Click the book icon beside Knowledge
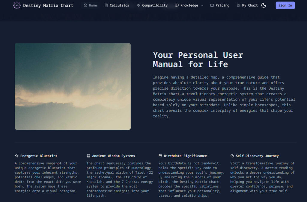Screen dimensions: 307x202 (x=177, y=5)
